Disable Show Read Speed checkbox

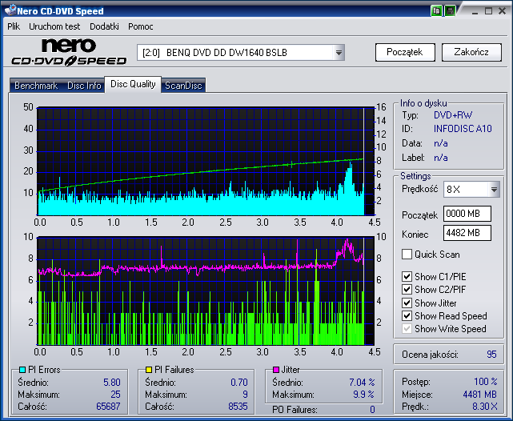coord(407,315)
